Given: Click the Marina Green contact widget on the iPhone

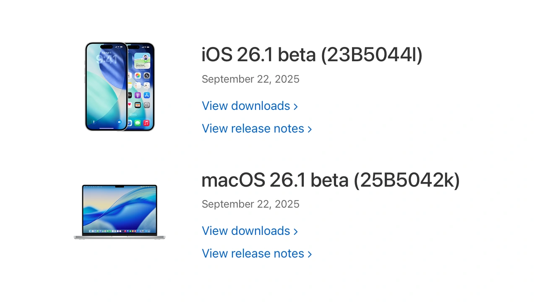Looking at the screenshot, I should [142, 61].
